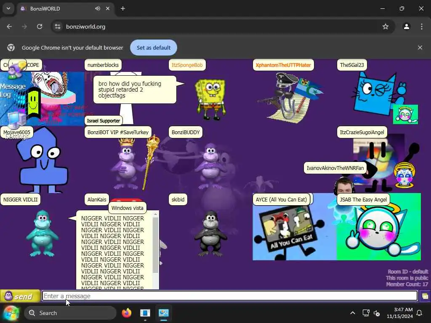
Task: Click the Room ID - default text
Action: [408, 271]
